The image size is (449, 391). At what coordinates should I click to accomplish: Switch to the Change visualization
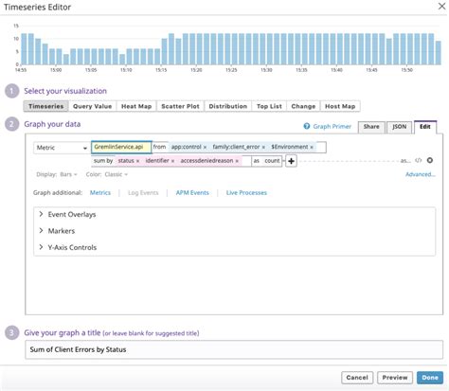[x=303, y=106]
